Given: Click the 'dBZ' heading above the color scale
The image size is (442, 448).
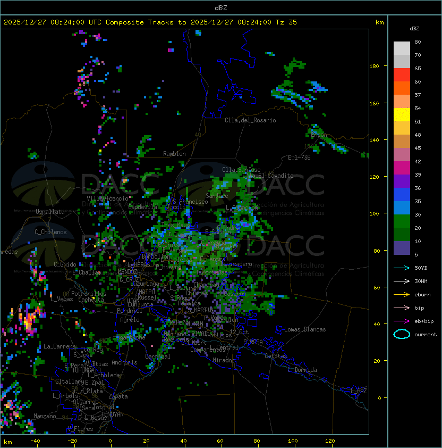Looking at the screenshot, I should (414, 29).
